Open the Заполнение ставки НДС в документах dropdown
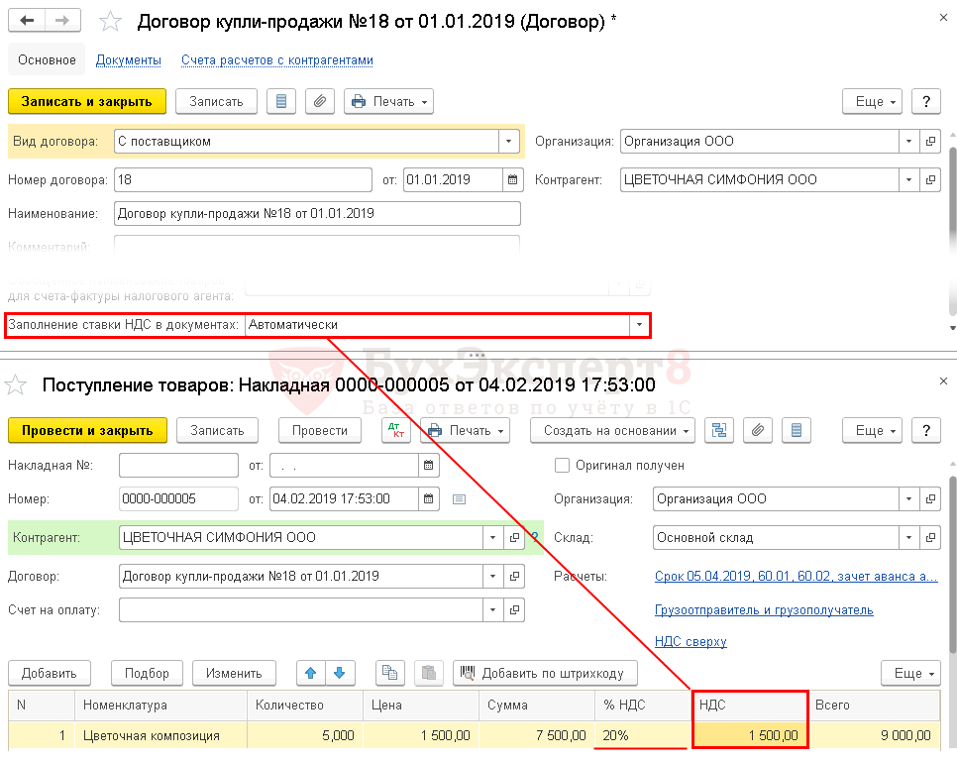The image size is (957, 762). pos(640,325)
